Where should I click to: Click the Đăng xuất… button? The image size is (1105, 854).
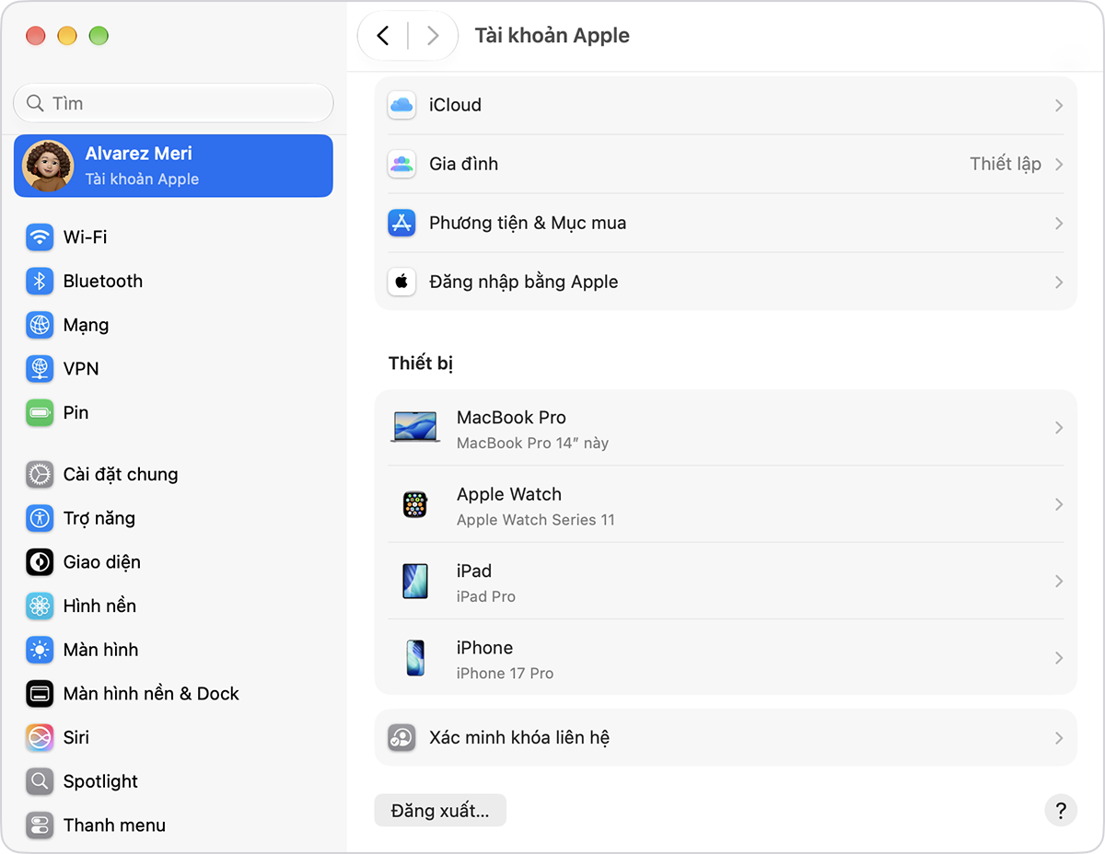tap(440, 811)
